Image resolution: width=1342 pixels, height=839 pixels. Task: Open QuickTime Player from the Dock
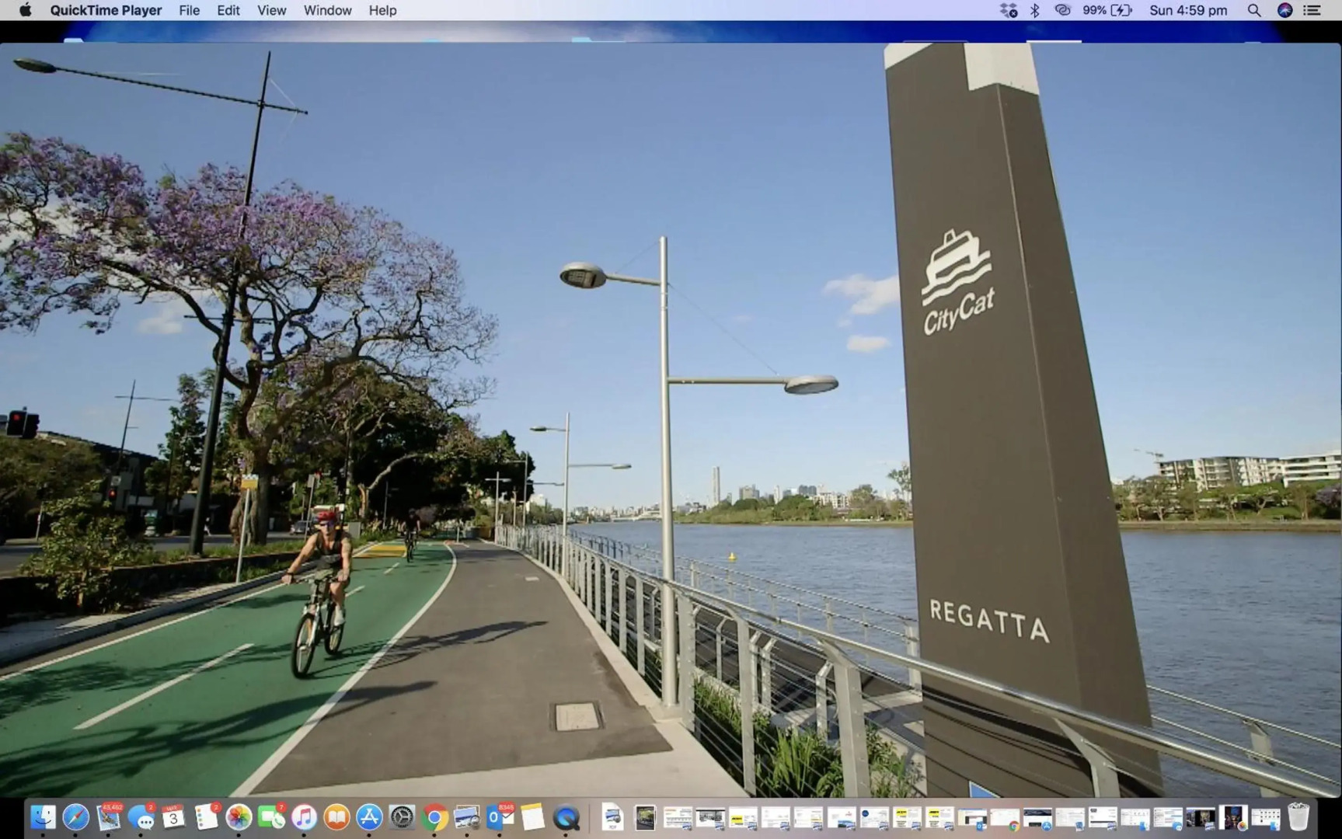pos(566,817)
